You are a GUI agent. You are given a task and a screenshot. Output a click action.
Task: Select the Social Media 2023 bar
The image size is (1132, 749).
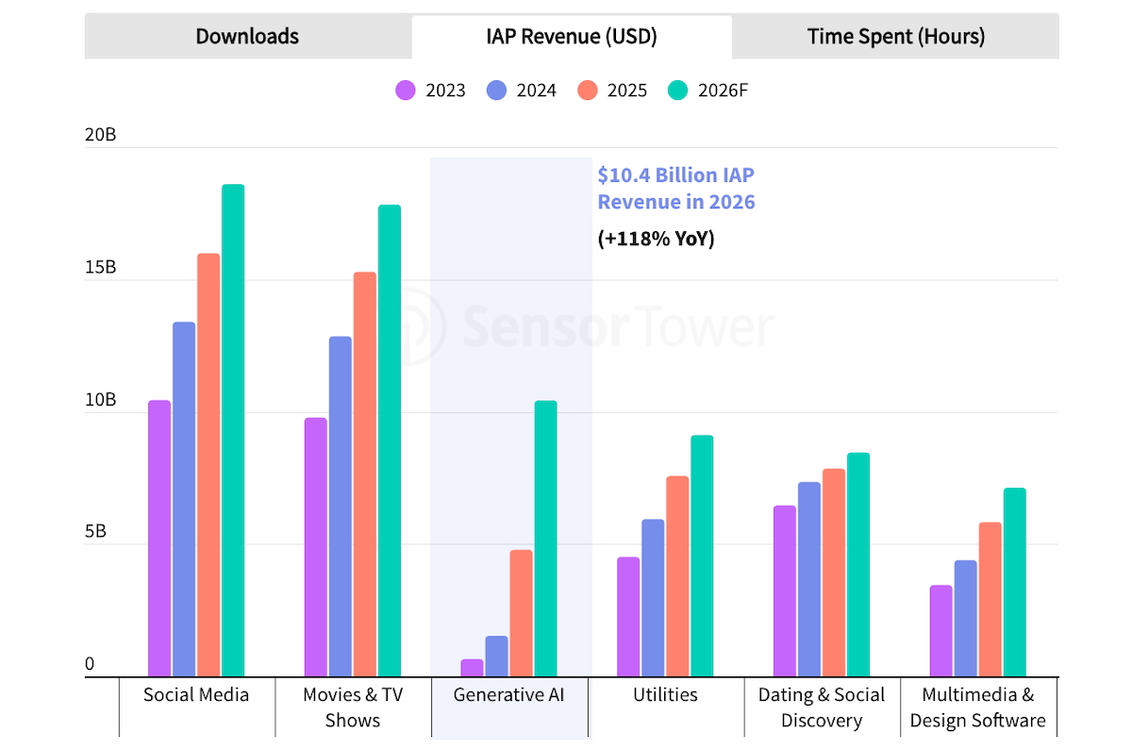159,538
